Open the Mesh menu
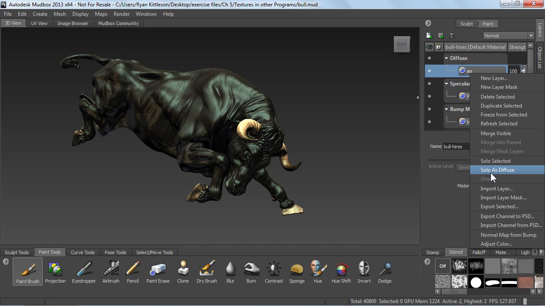Viewport: 545px width, 306px height. pyautogui.click(x=60, y=14)
